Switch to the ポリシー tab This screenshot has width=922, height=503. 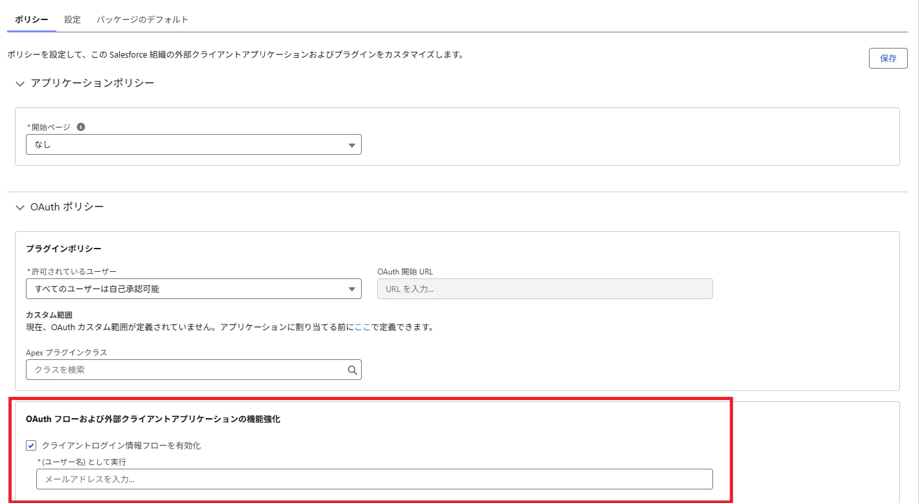[32, 19]
